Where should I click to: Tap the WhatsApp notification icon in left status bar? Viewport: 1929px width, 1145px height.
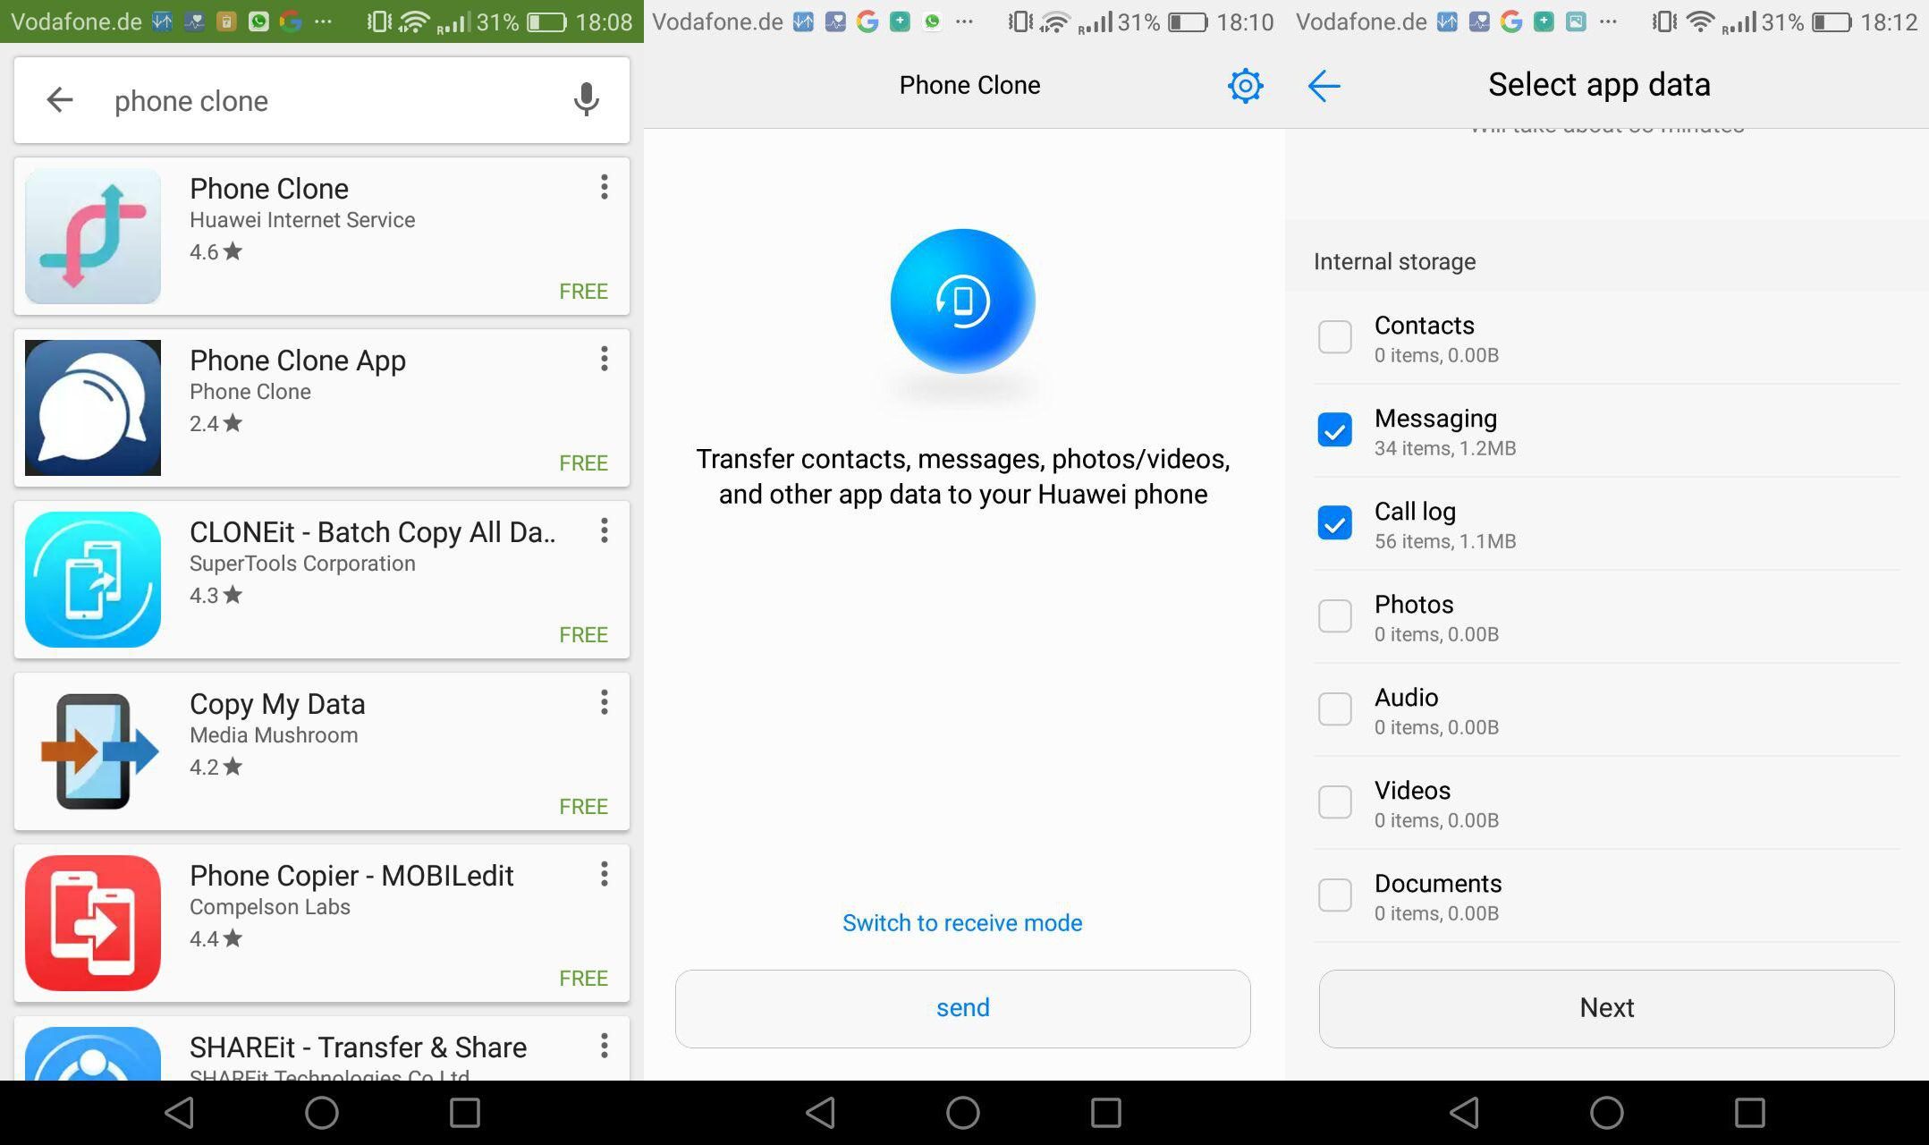258,21
